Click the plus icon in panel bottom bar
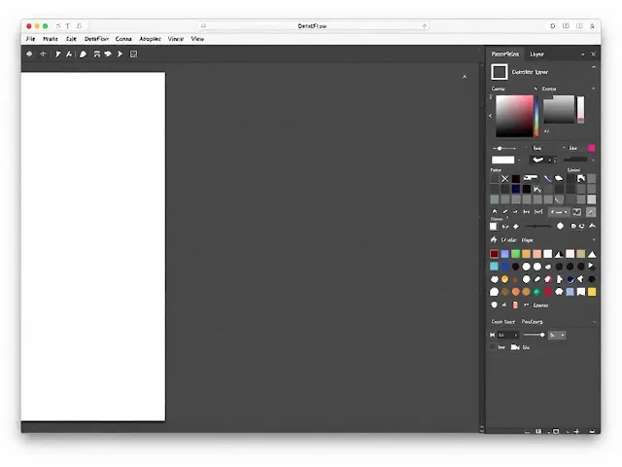This screenshot has height=467, width=622. pos(576,431)
